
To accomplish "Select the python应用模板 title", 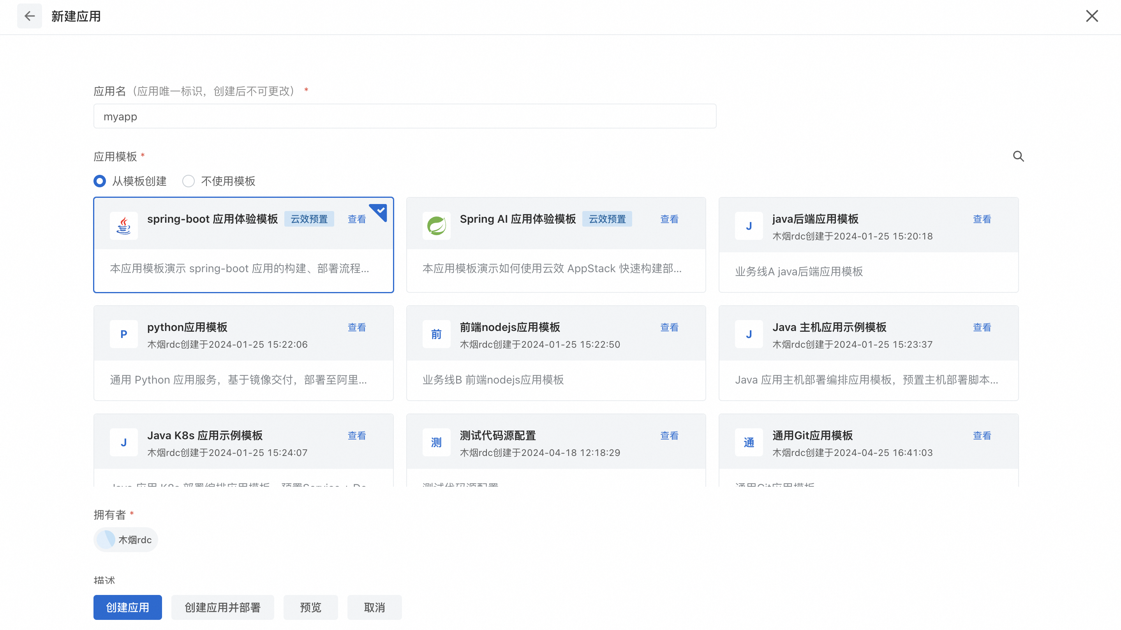I will coord(187,327).
